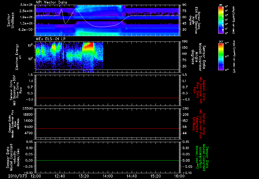The image size is (259, 179).
Task: Click the "Model Constant velocity index/sec" axis label
Action: click(x=13, y=157)
